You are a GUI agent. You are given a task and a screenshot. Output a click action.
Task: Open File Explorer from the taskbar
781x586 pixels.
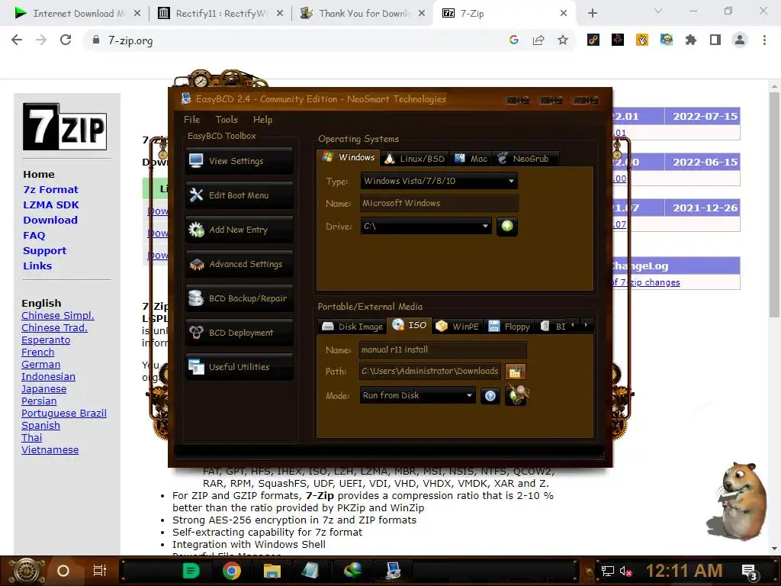[x=272, y=571]
